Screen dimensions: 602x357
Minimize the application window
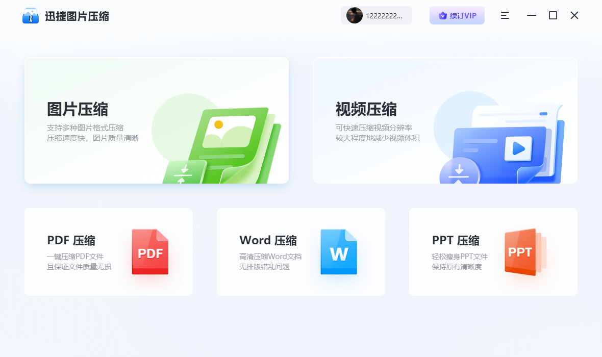(x=531, y=15)
